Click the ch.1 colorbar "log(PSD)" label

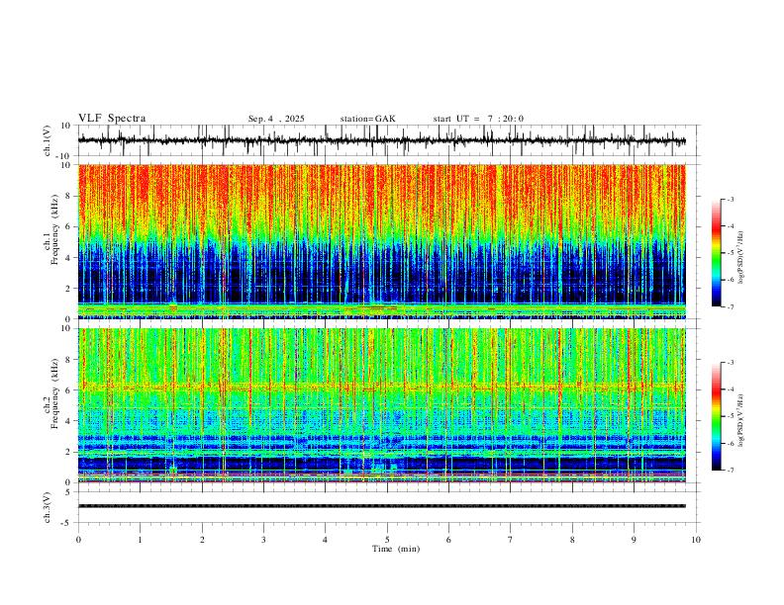click(741, 258)
